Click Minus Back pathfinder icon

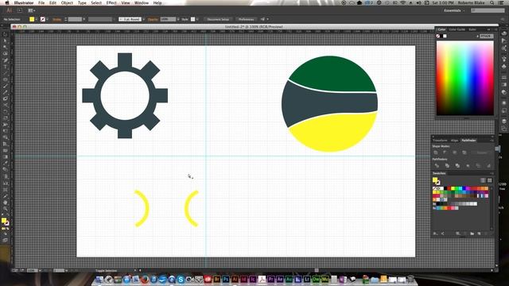[x=488, y=166]
